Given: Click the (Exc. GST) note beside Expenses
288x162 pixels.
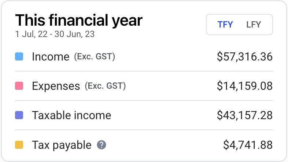Looking at the screenshot, I should 105,86.
